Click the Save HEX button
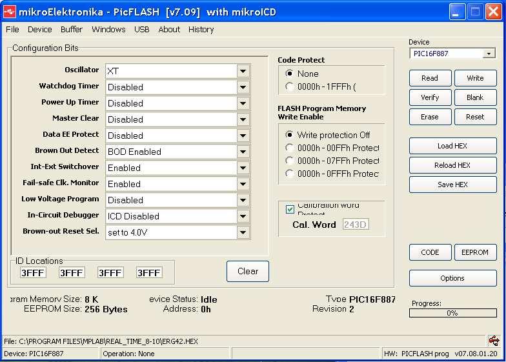Screen dimensions: 506x362 click(453, 185)
